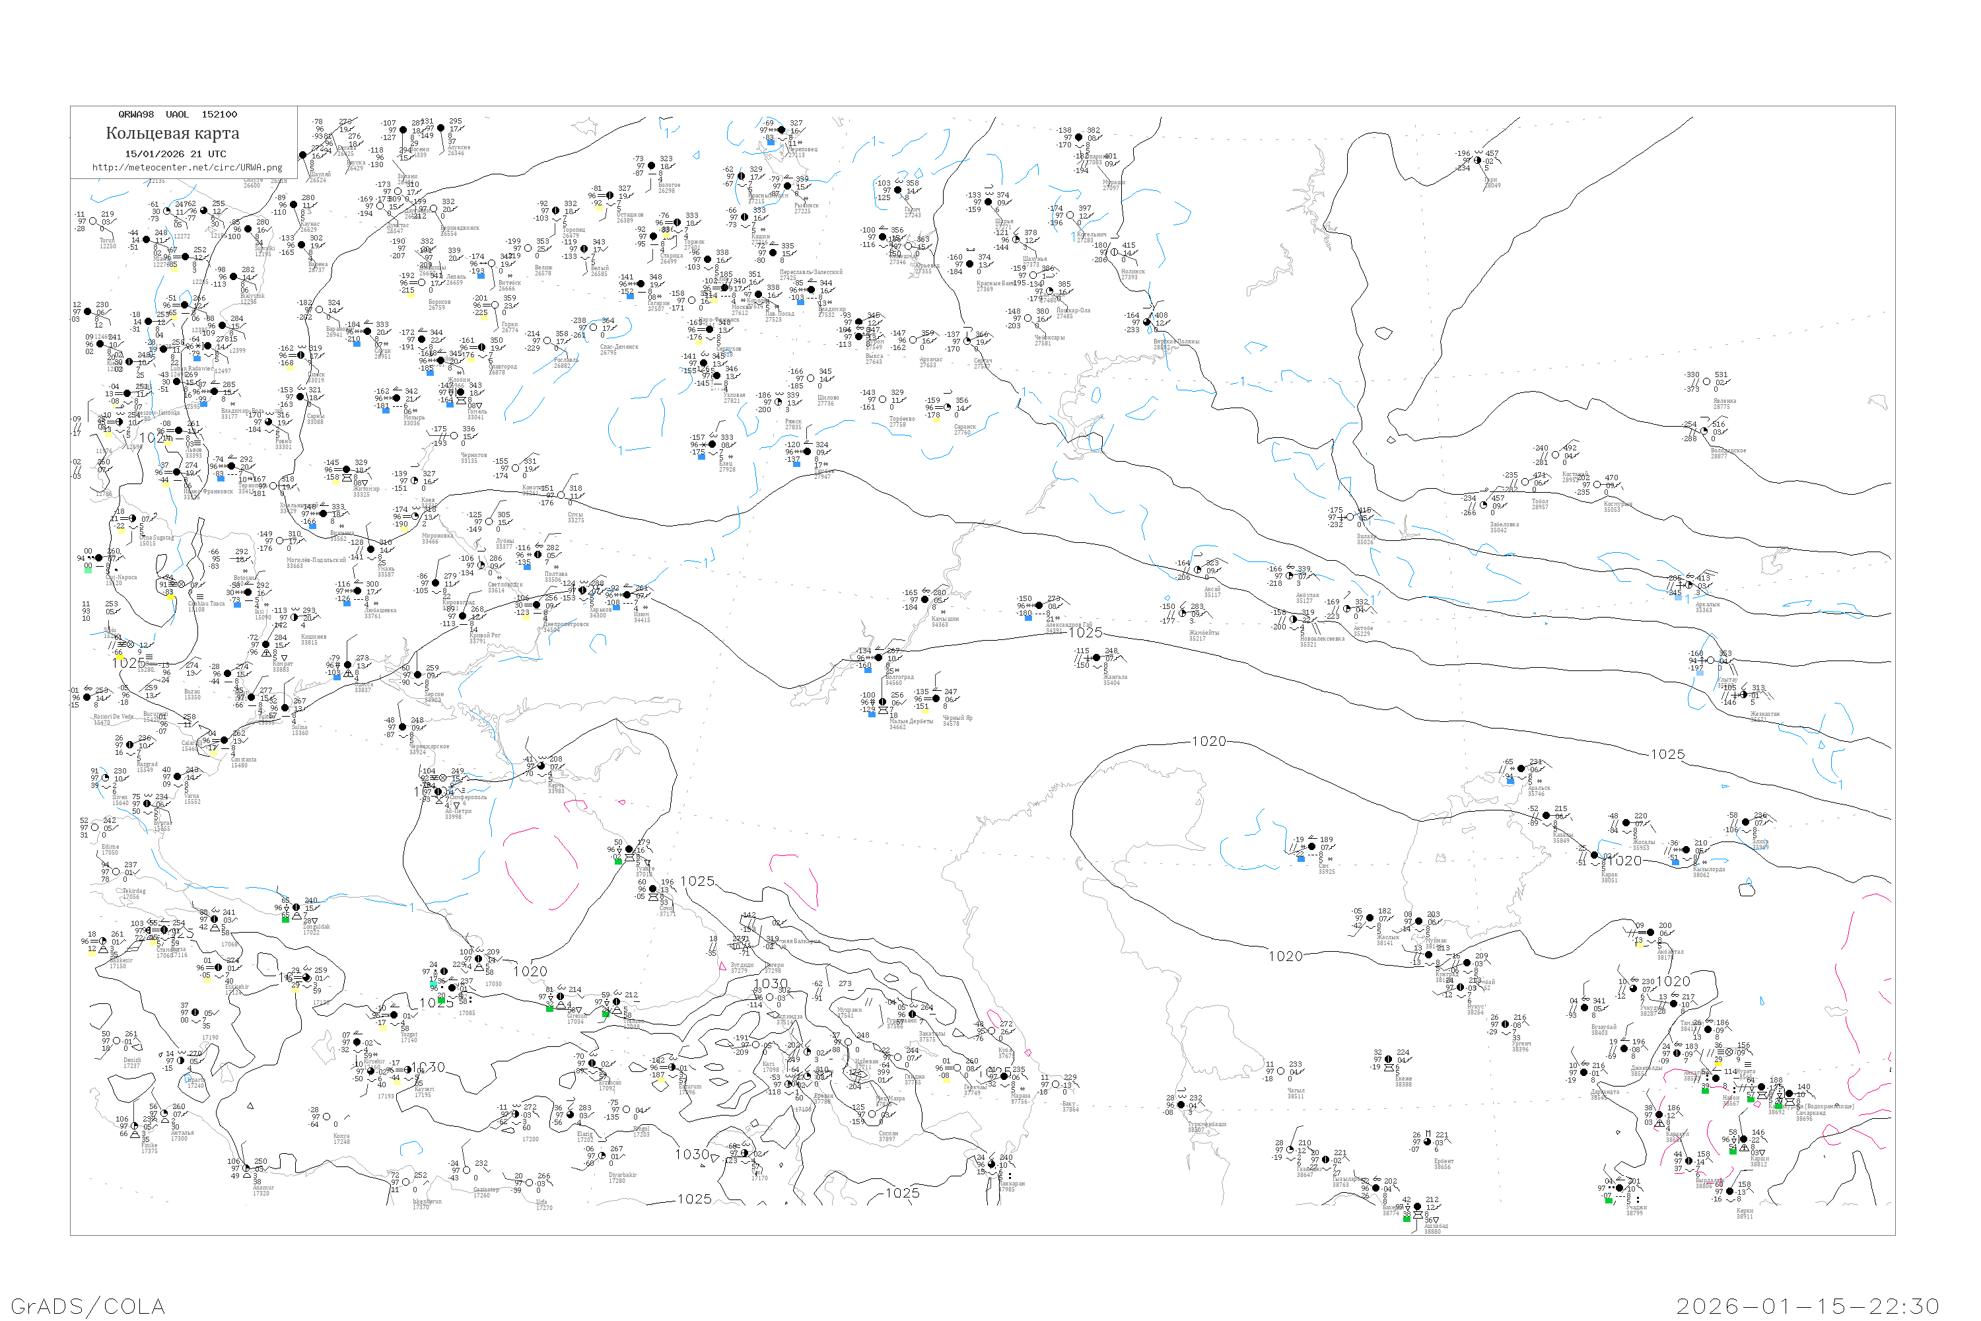Click the station circle at Жангала 35404
The width and height of the screenshot is (1981, 1321).
click(1095, 658)
